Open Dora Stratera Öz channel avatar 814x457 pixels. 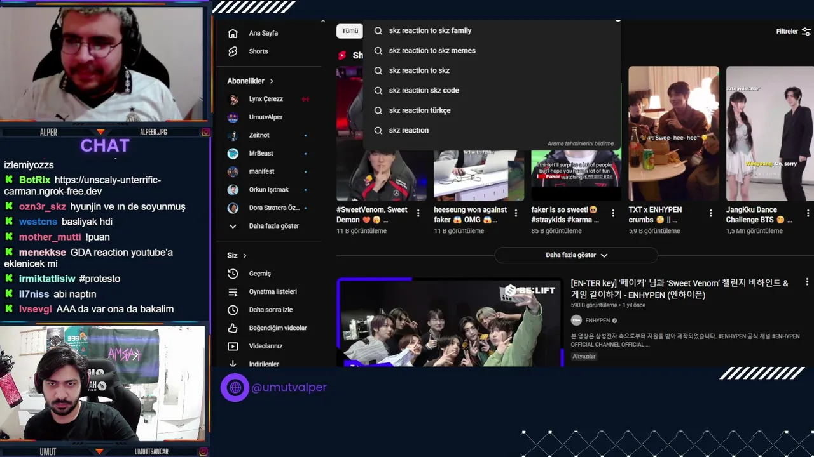tap(233, 208)
